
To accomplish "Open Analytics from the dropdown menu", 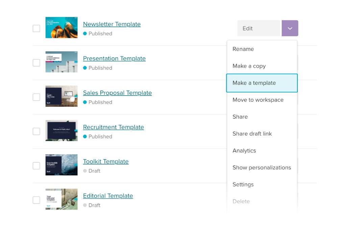I will (244, 151).
